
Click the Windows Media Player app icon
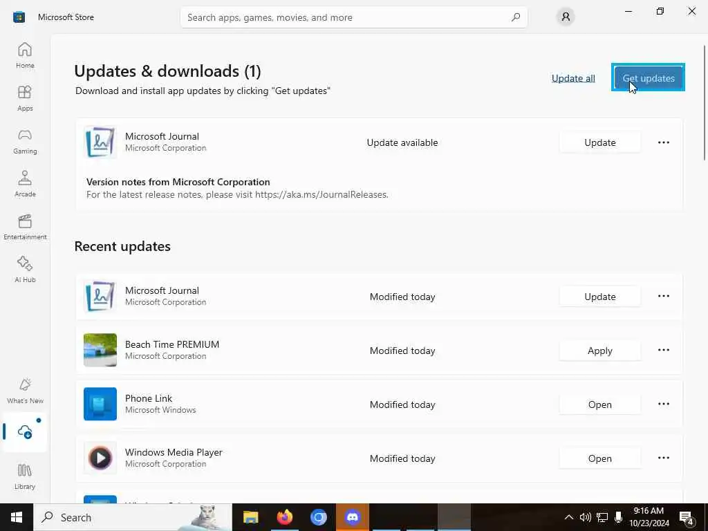(x=100, y=458)
